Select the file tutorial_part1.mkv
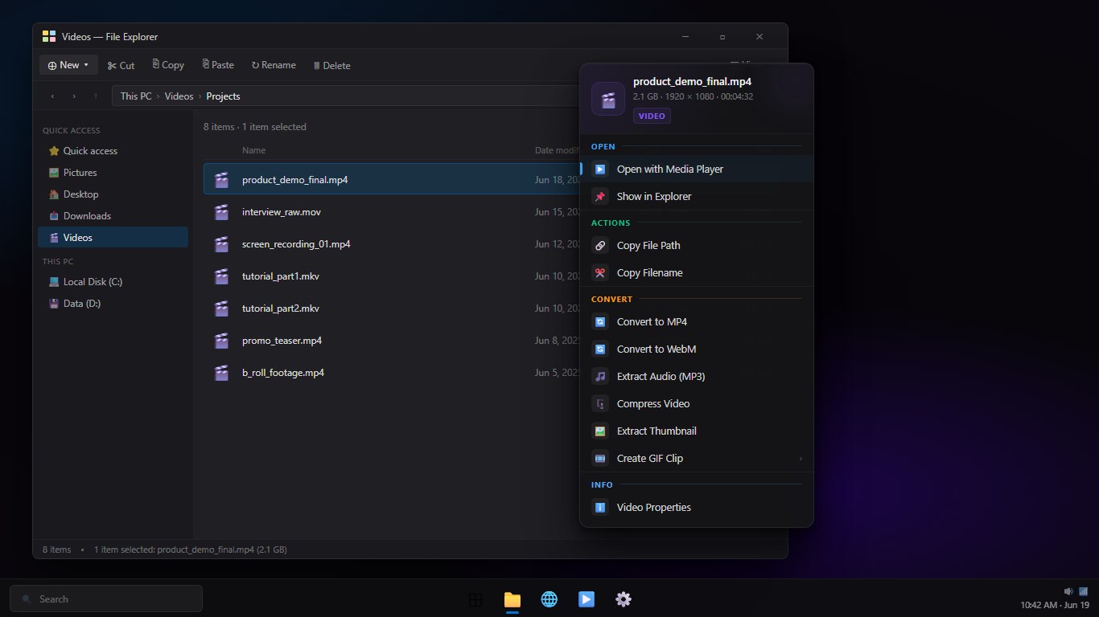The image size is (1099, 617). pos(391,276)
